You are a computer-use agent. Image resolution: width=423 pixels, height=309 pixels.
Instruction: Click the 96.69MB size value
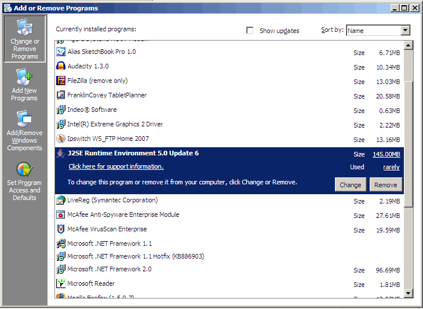(388, 270)
